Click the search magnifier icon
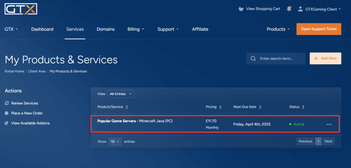351x168 pixels. (x=253, y=59)
